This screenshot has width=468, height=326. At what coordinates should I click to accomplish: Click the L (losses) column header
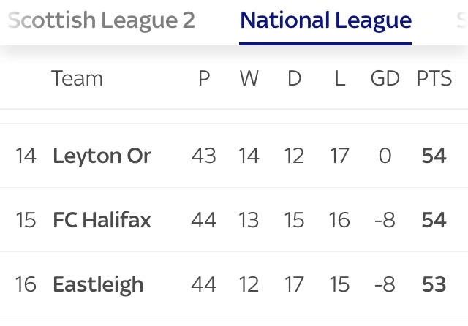pyautogui.click(x=339, y=78)
